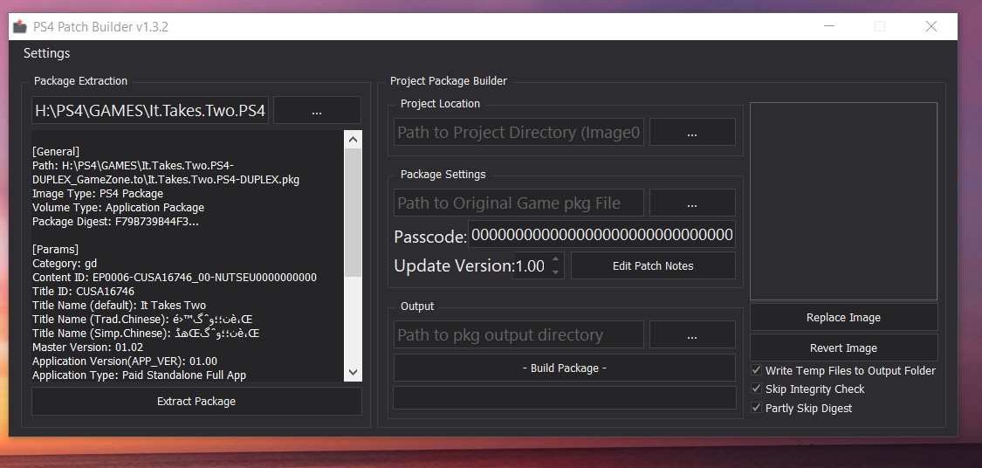Click Revert Image button

[843, 348]
